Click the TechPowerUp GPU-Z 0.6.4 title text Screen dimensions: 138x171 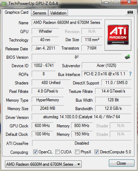pyautogui.click(x=33, y=4)
